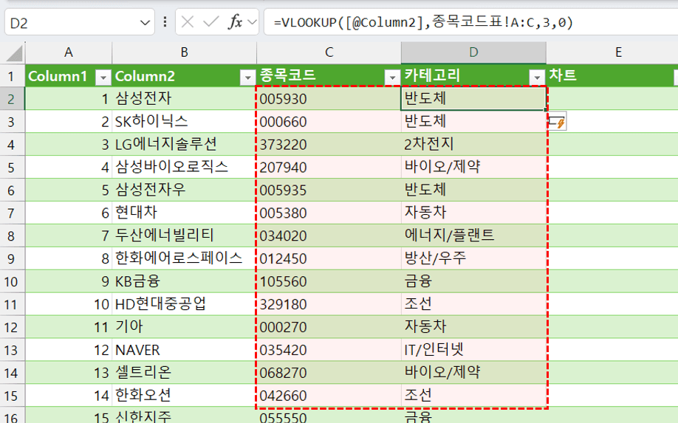Click the category cell IT/인터넷

(x=473, y=350)
